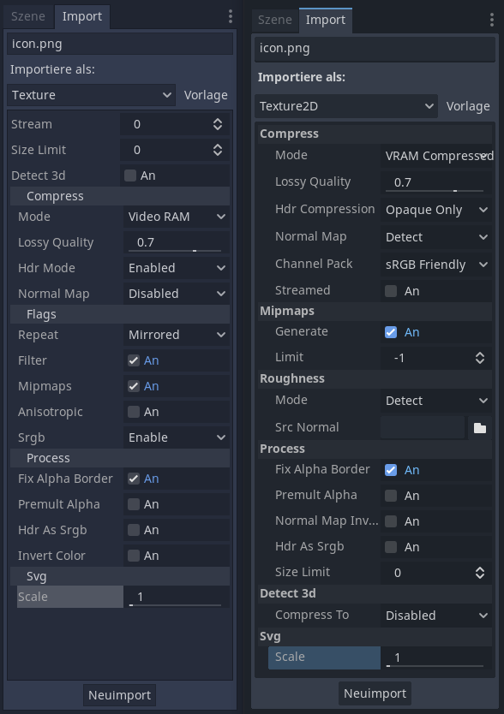504x714 pixels.
Task: Change the Hdr Compression from Opaque Only
Action: pyautogui.click(x=436, y=209)
